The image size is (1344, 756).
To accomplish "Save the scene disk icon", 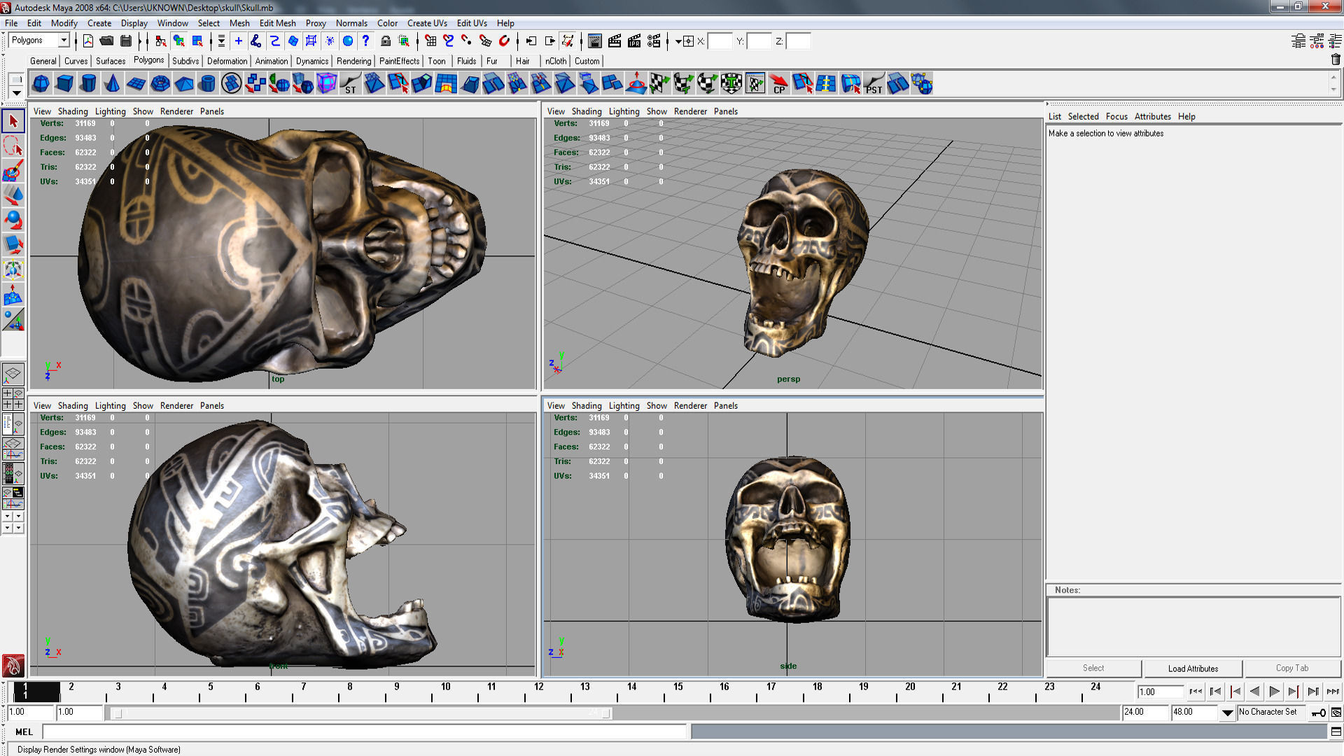I will [126, 41].
